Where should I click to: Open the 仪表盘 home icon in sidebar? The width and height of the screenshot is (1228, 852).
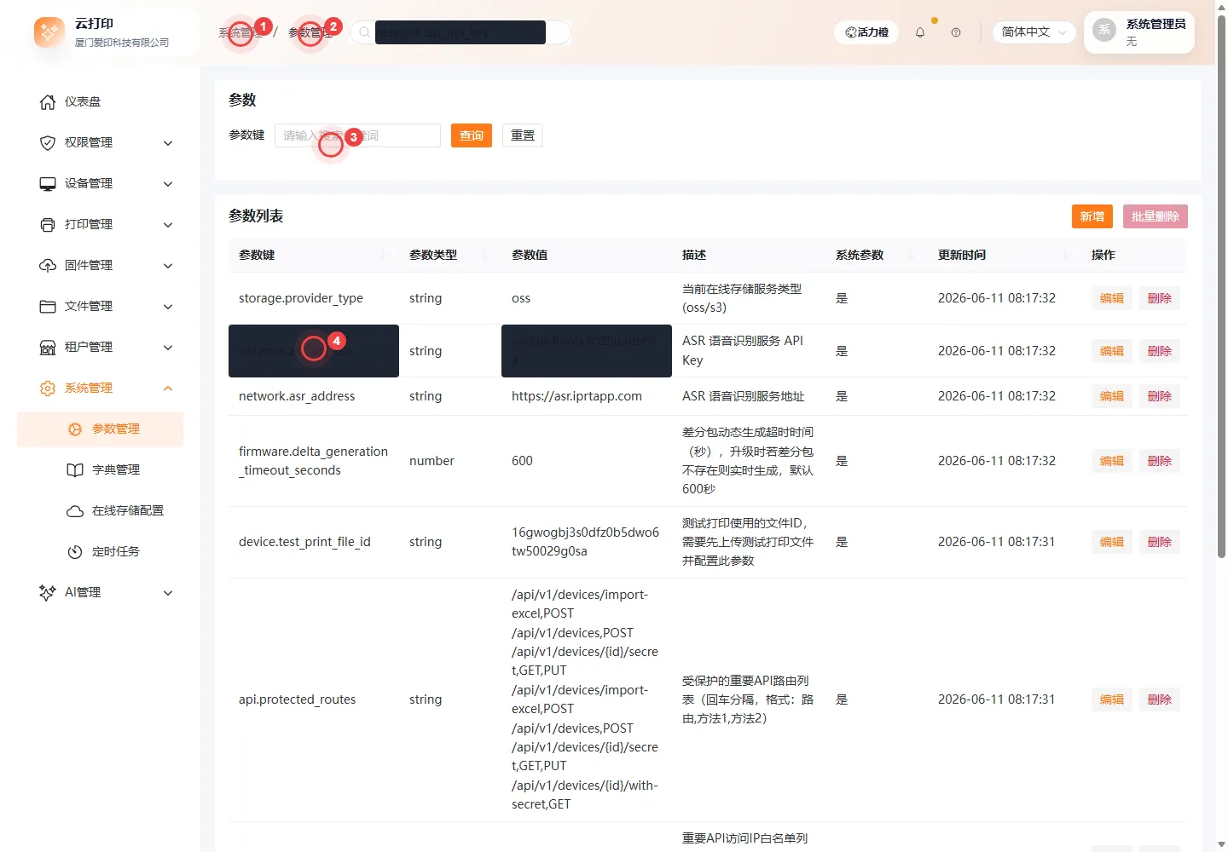point(48,102)
